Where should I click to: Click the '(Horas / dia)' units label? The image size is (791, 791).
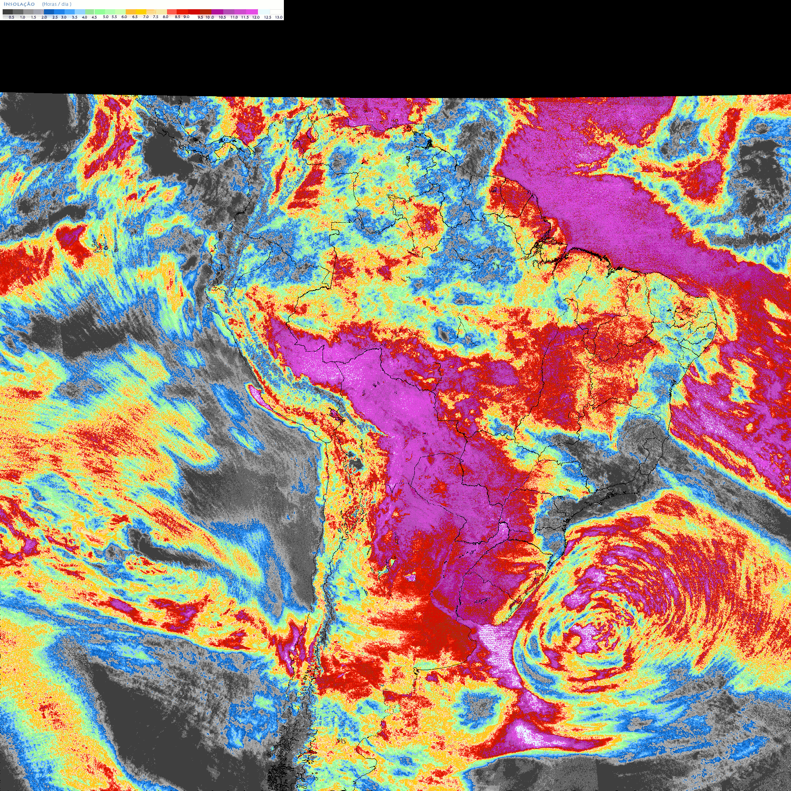[x=57, y=4]
